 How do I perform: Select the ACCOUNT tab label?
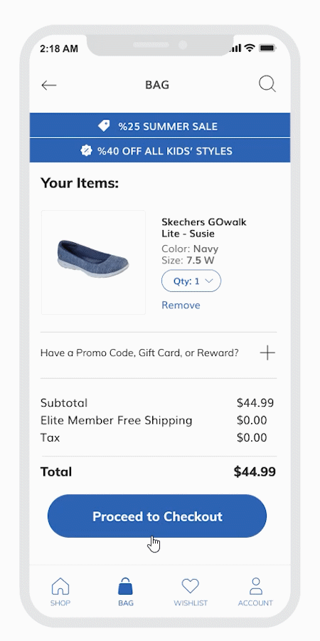255,603
